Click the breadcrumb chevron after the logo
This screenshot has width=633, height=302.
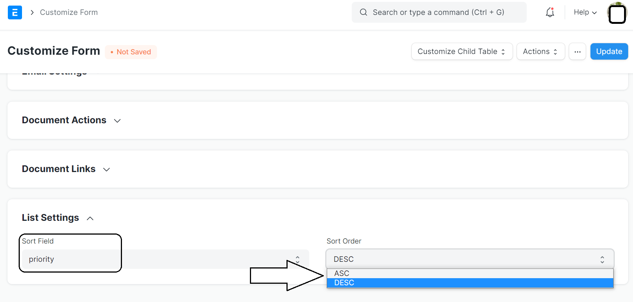pos(32,12)
